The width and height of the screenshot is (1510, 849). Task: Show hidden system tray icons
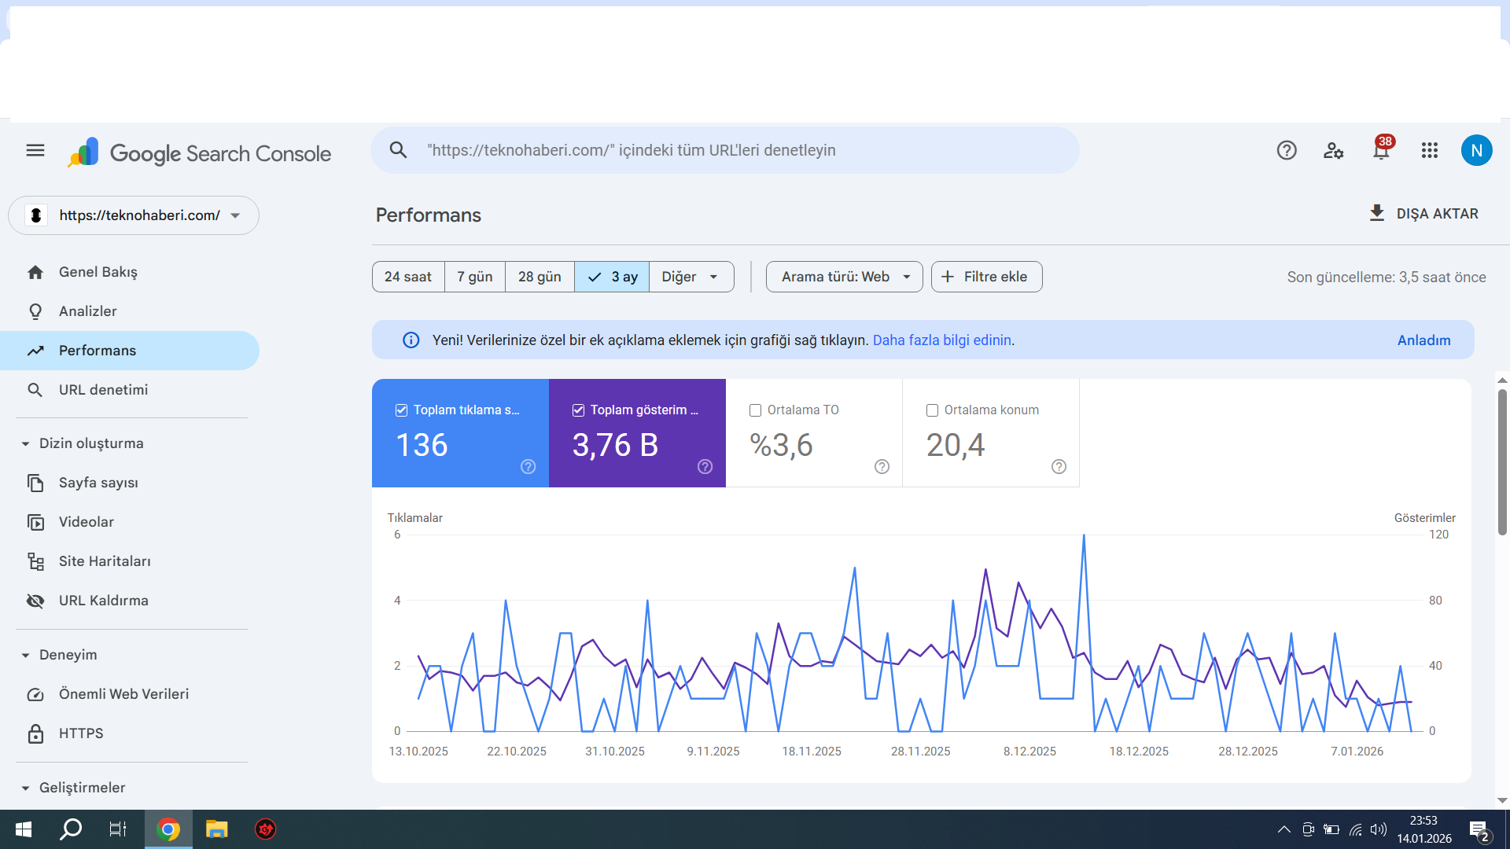click(x=1283, y=829)
